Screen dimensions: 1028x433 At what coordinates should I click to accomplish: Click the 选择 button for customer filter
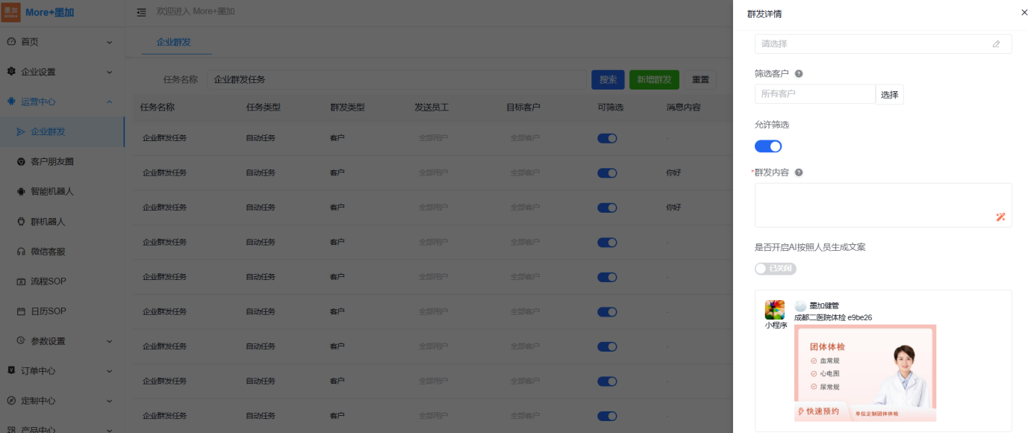click(889, 95)
